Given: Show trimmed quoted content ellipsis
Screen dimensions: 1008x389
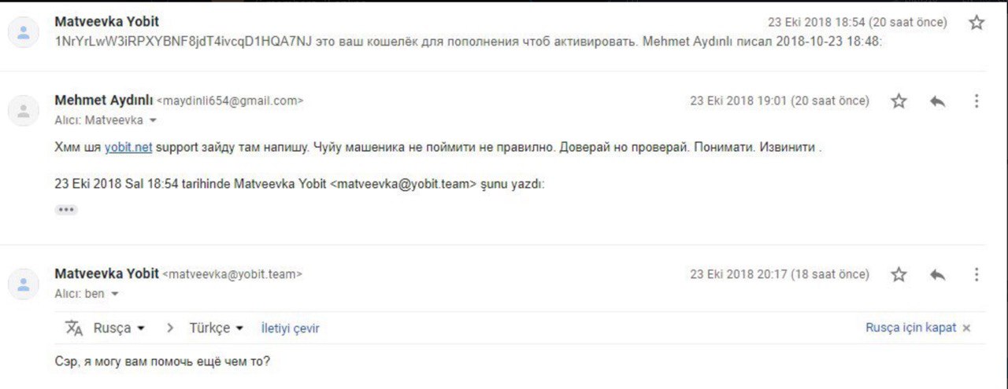Looking at the screenshot, I should [x=66, y=210].
